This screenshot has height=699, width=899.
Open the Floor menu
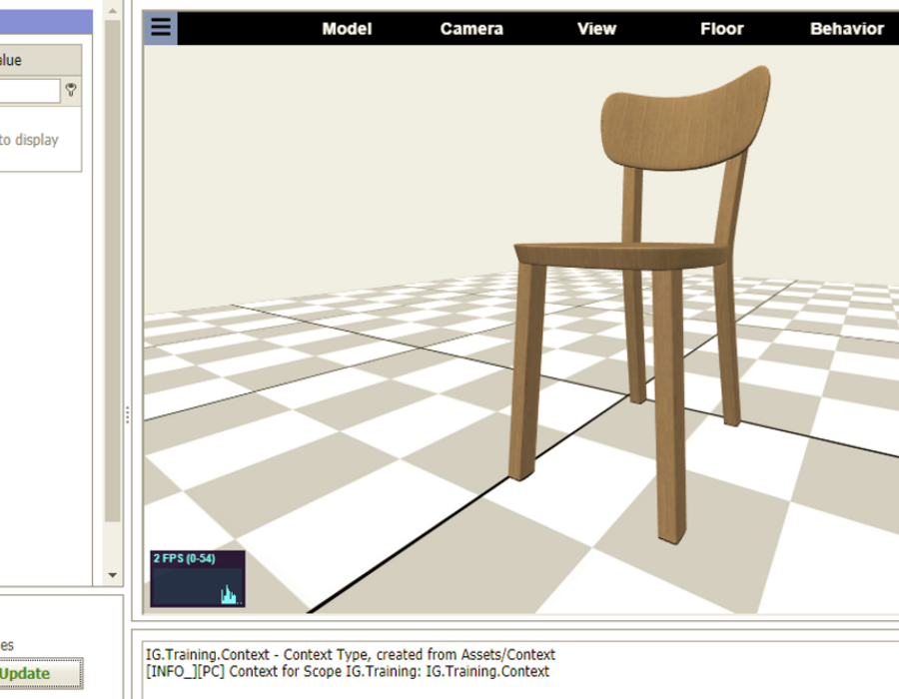point(722,29)
